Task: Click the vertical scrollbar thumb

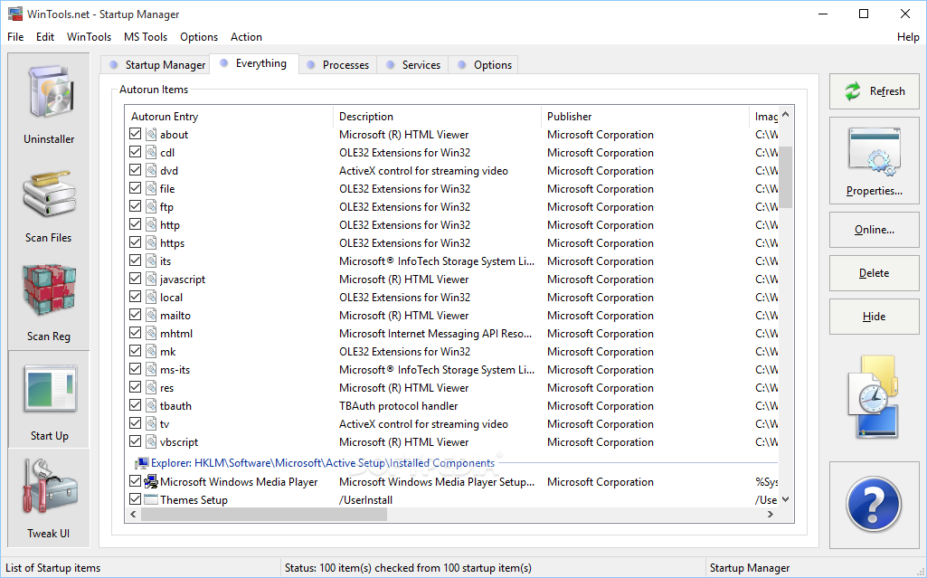Action: [x=786, y=177]
